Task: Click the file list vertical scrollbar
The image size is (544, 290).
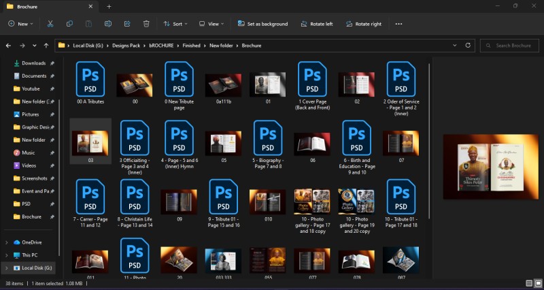Action: click(429, 141)
